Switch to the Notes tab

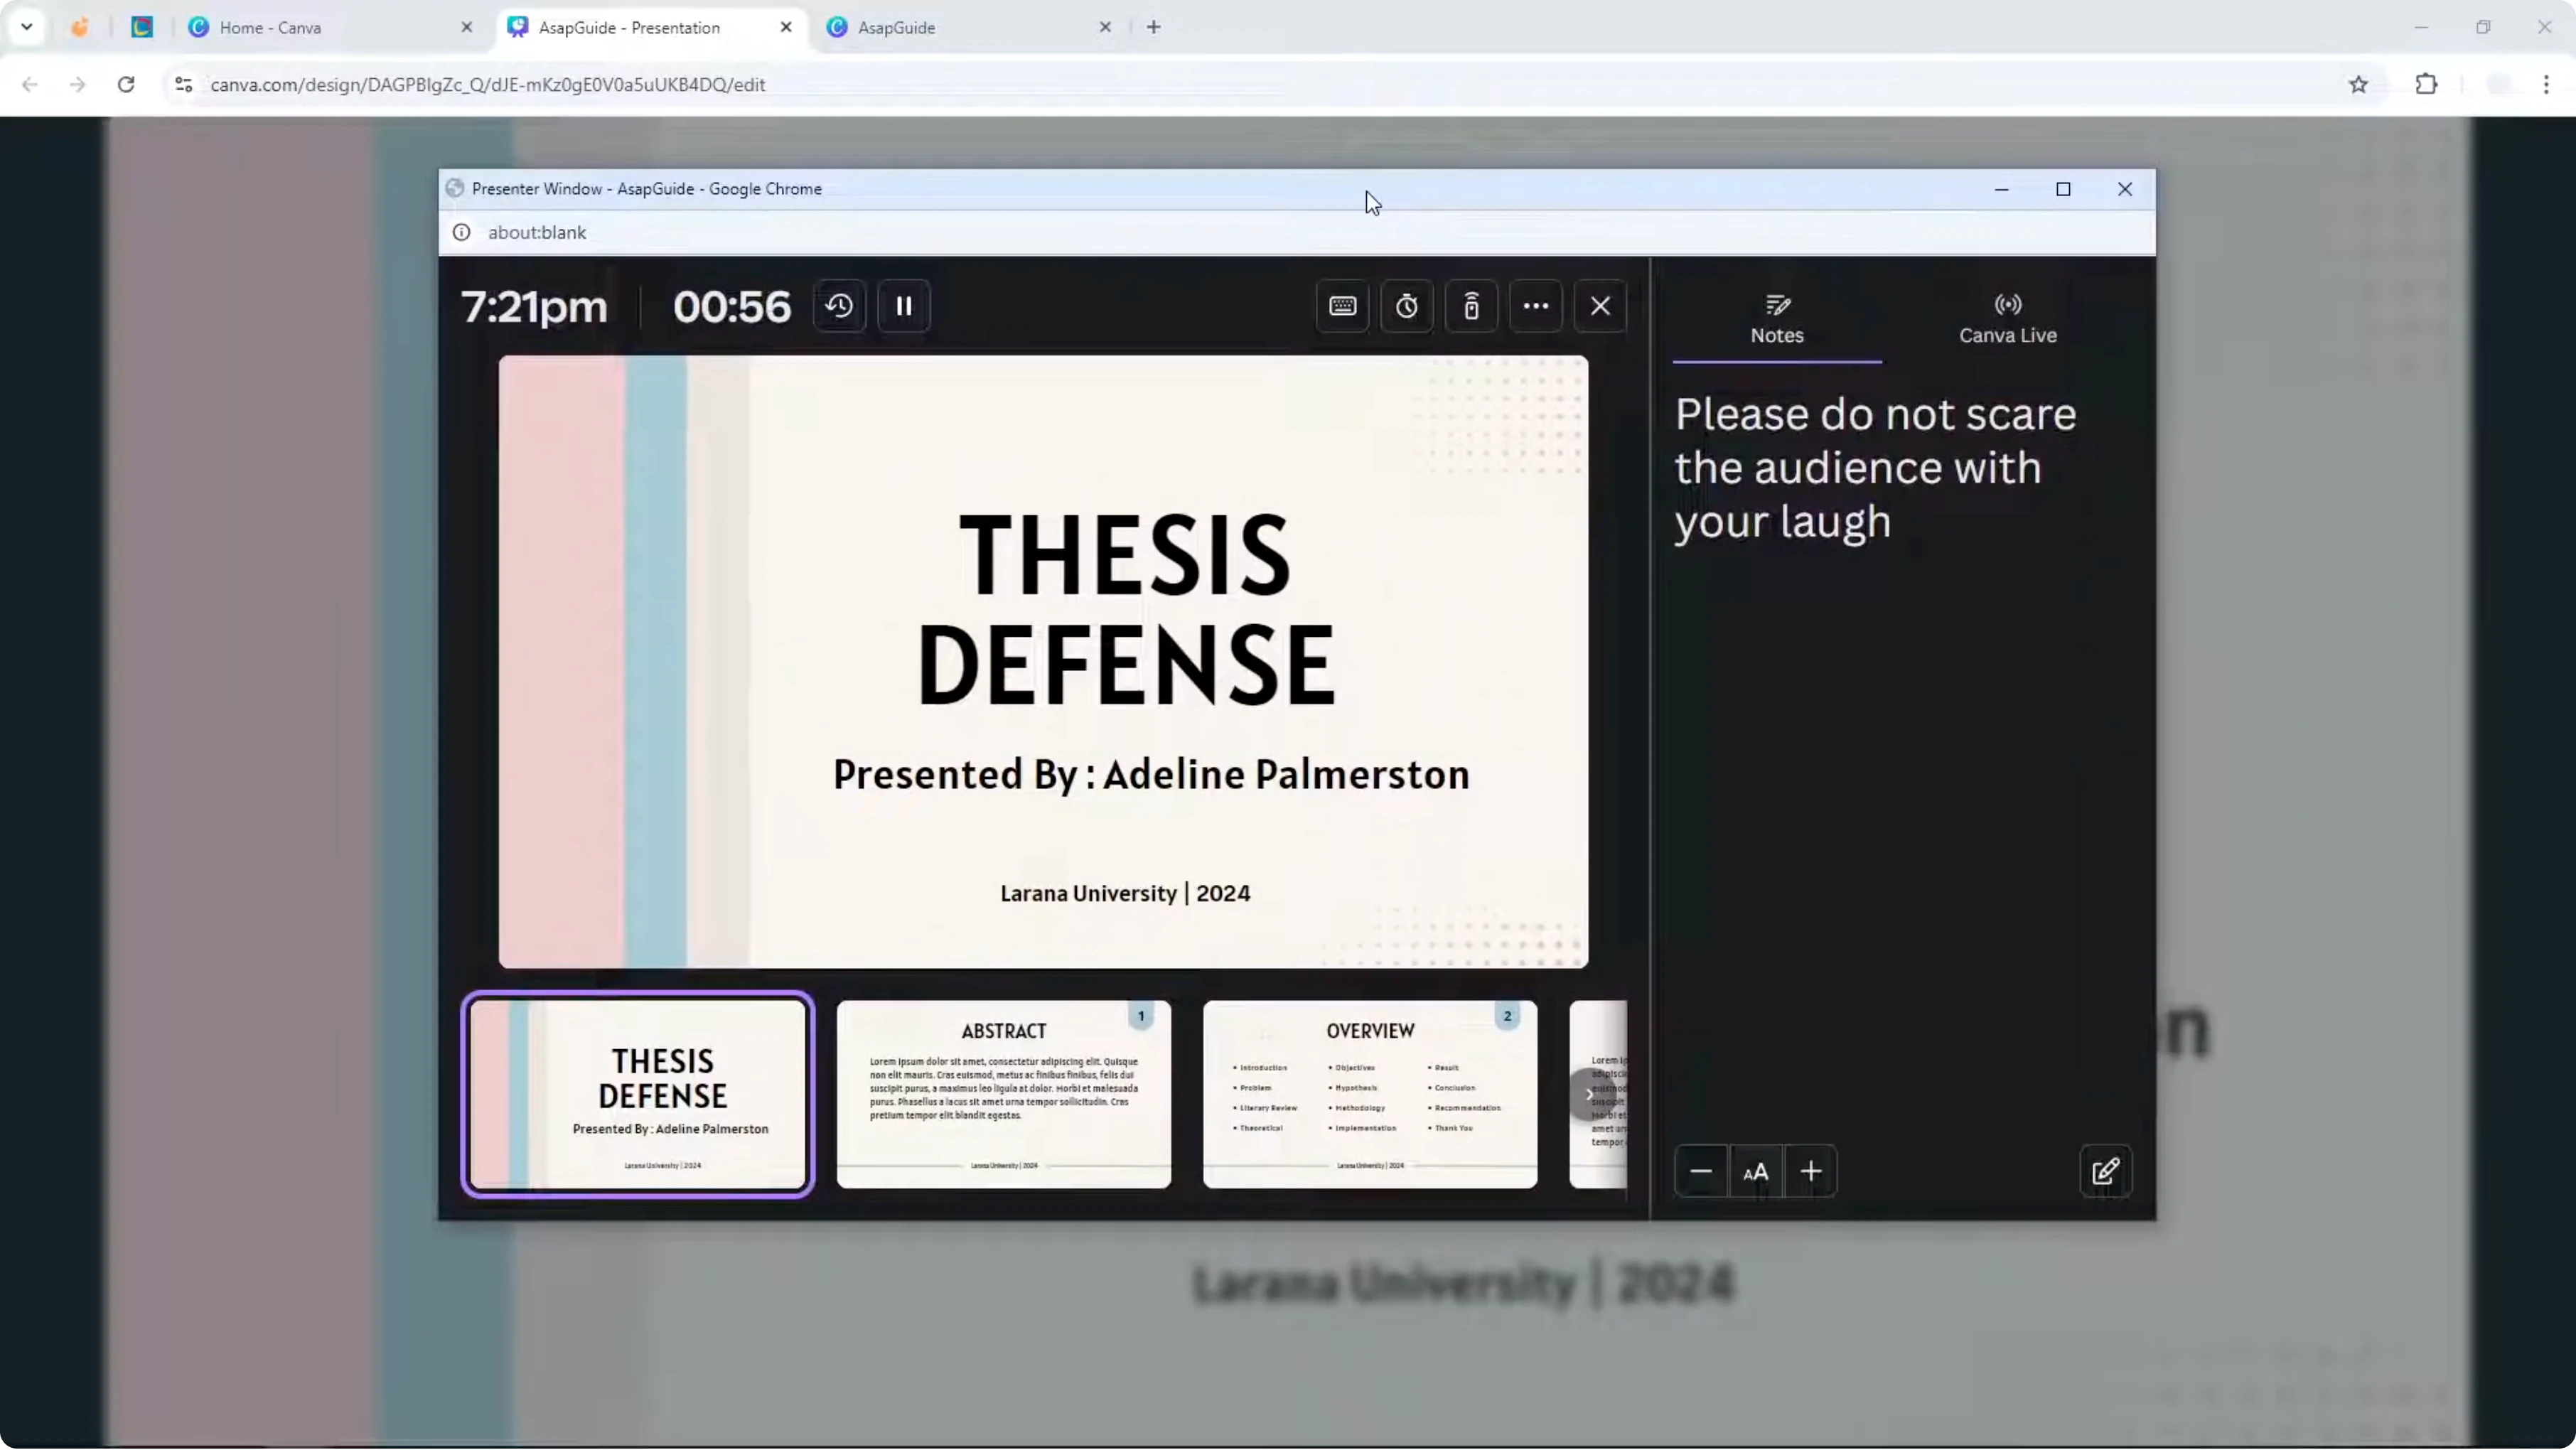pos(1777,320)
